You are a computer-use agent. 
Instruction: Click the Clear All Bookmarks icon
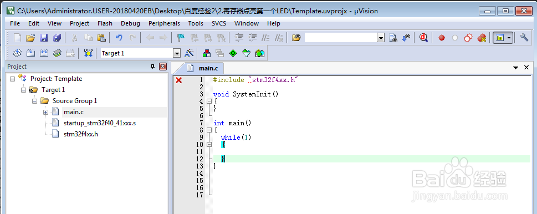pyautogui.click(x=221, y=38)
